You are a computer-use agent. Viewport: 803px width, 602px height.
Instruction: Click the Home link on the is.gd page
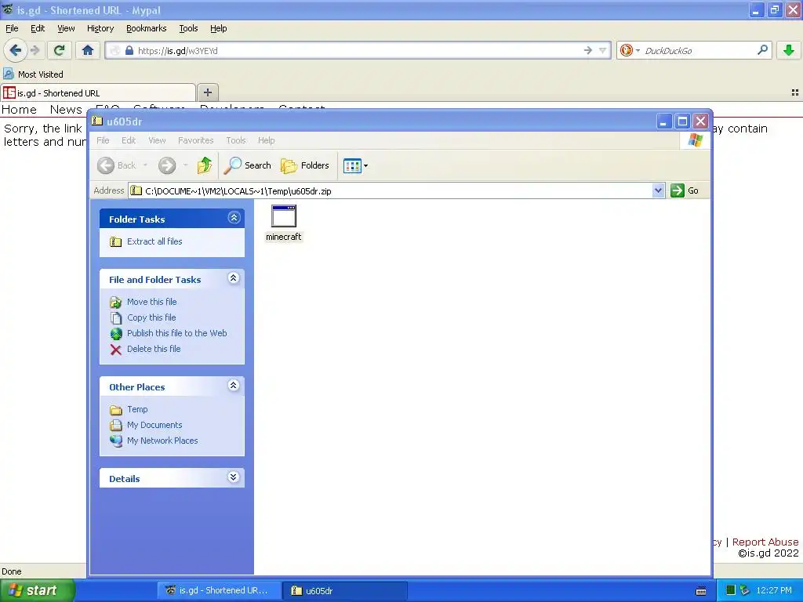(19, 110)
